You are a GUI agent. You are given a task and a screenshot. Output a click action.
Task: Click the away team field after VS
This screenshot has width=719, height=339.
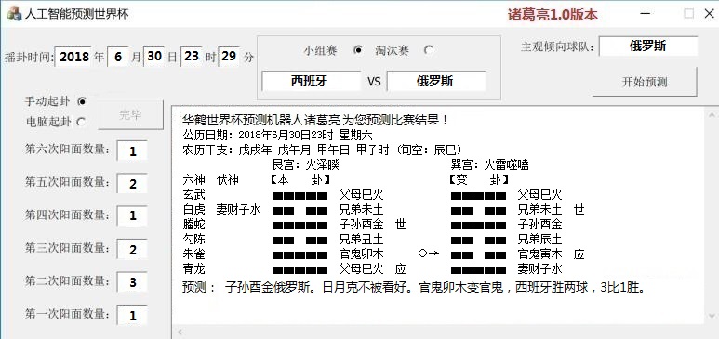pos(435,81)
